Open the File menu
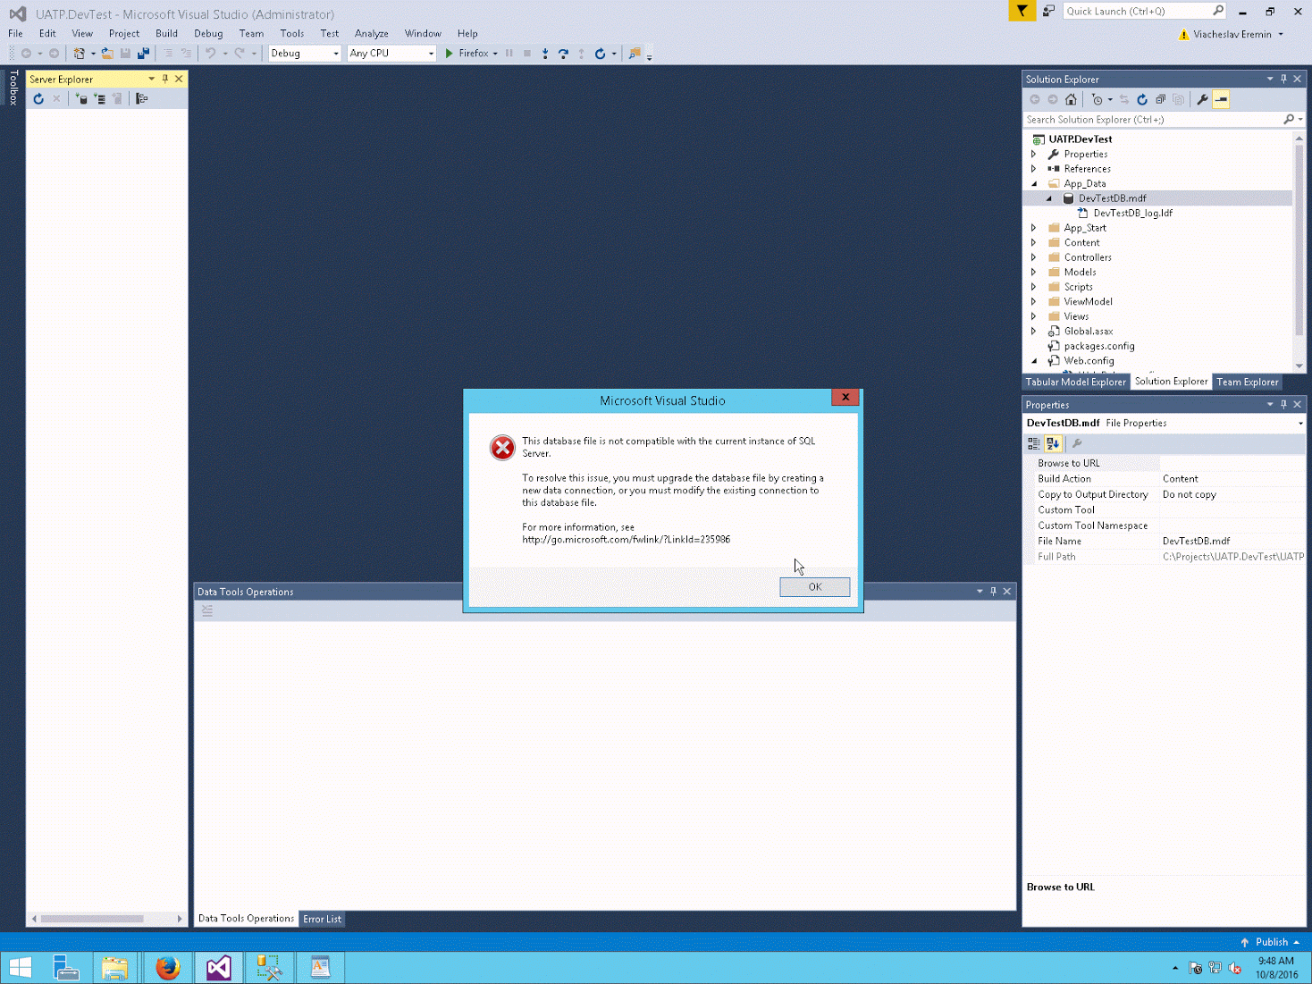Image resolution: width=1312 pixels, height=984 pixels. [x=16, y=34]
